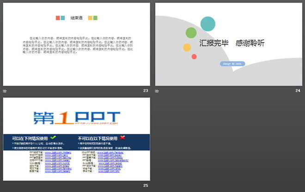
Task: Click slide number 23 label
Action: [146, 91]
